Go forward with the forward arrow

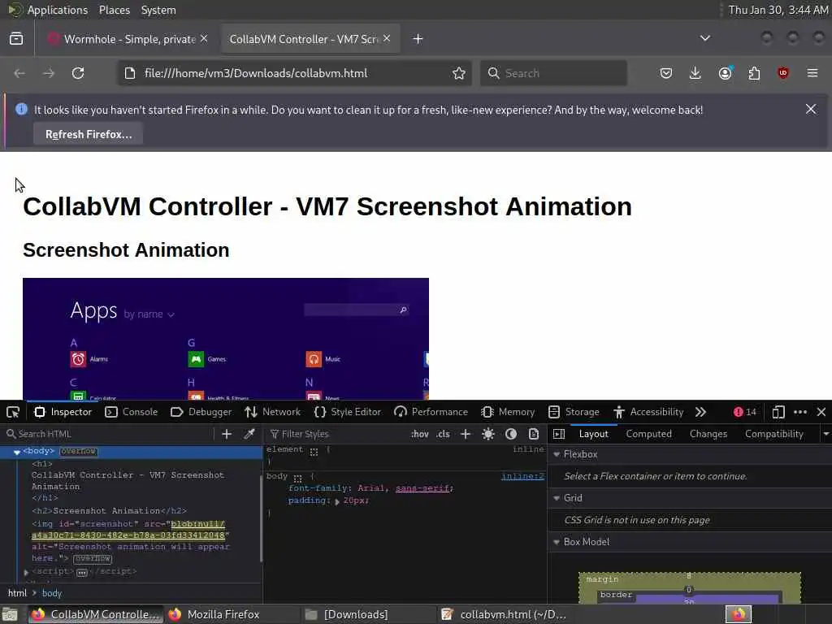(x=49, y=73)
